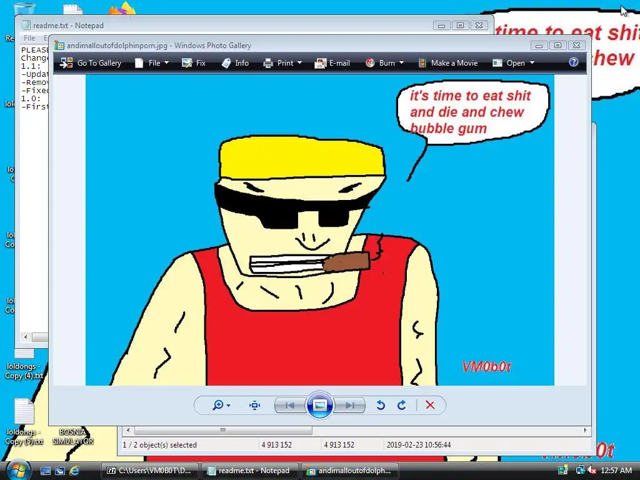
Task: Rotate the photo clockwise
Action: coord(402,405)
